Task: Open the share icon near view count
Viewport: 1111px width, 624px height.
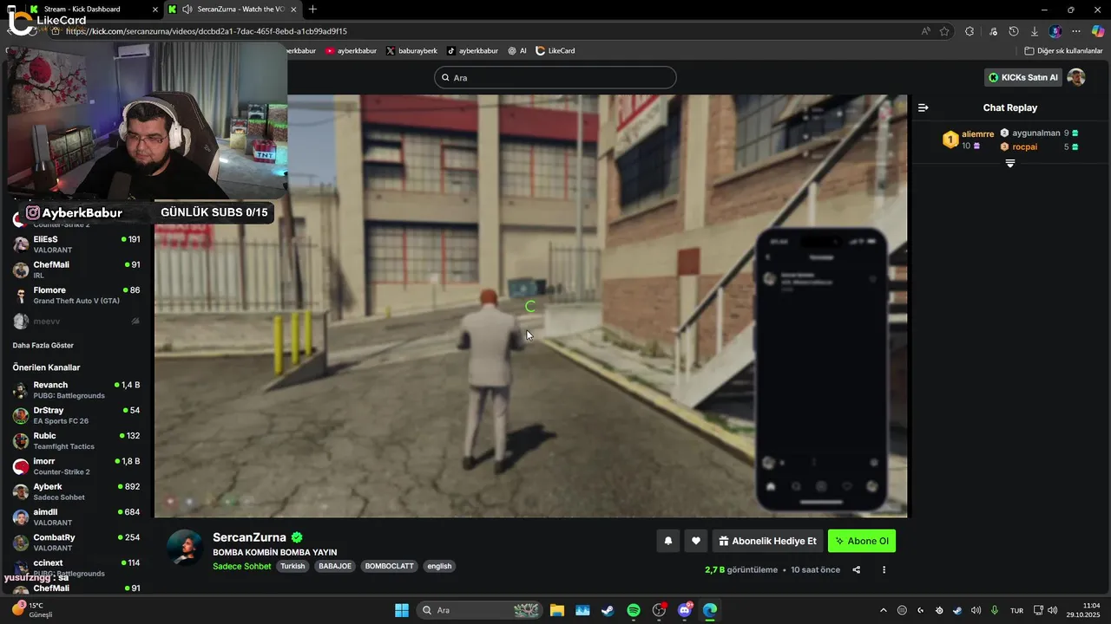Action: 857,569
